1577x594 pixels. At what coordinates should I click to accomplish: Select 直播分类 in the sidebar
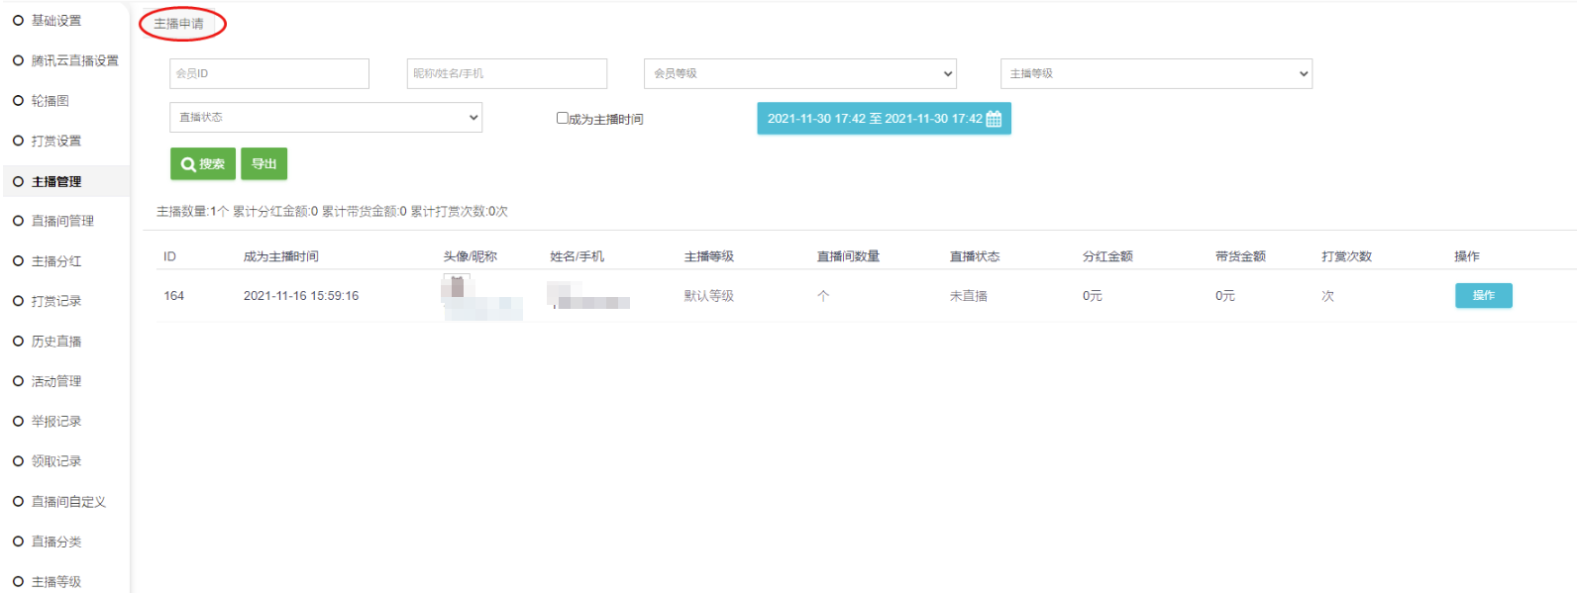pyautogui.click(x=56, y=542)
